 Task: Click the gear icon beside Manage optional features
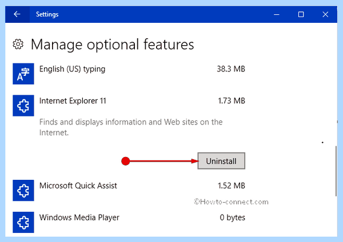click(x=18, y=45)
